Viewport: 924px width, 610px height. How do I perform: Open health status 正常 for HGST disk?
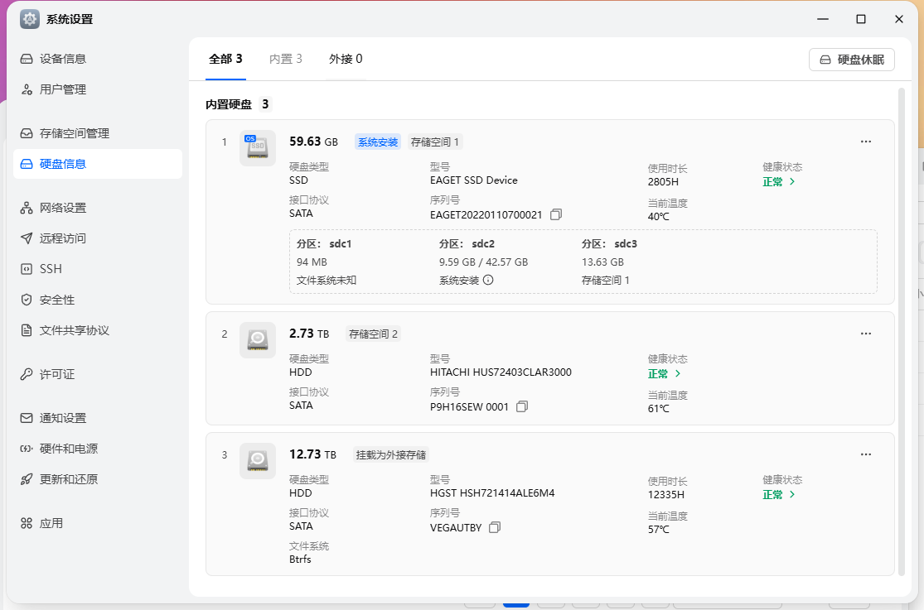(x=779, y=494)
